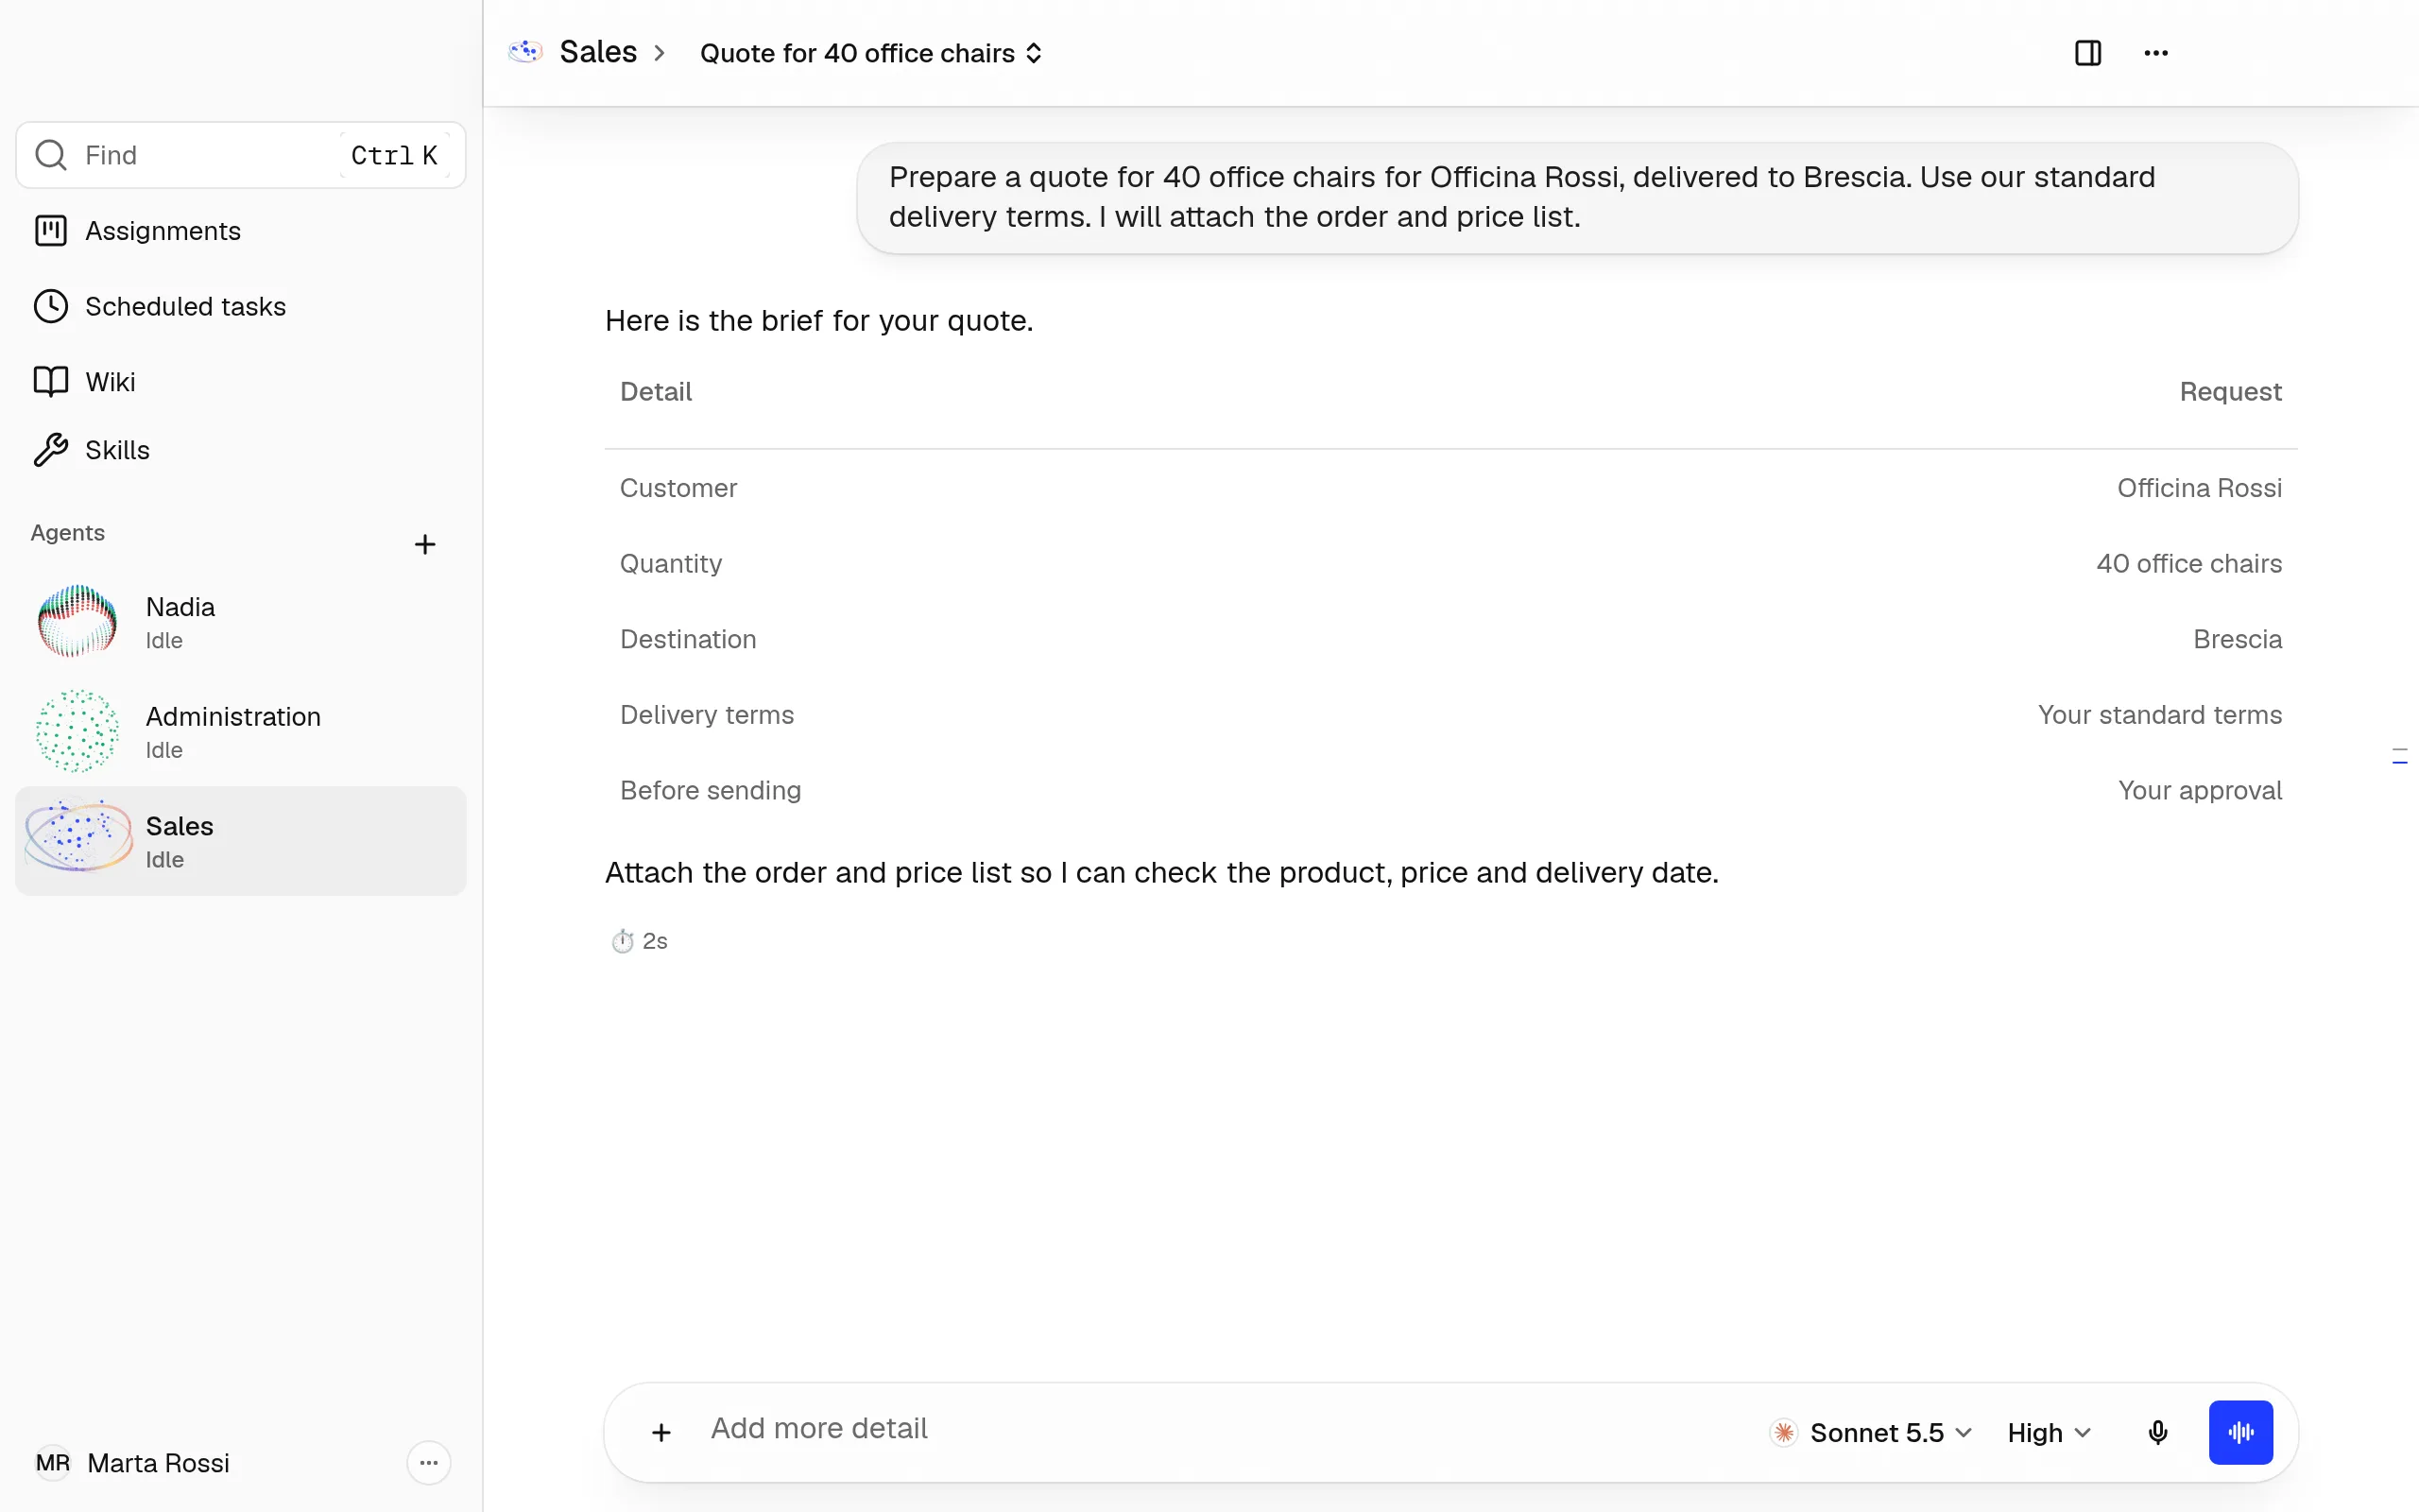The width and height of the screenshot is (2419, 1512).
Task: Click the Ctrl K shortcut hint
Action: [x=394, y=155]
